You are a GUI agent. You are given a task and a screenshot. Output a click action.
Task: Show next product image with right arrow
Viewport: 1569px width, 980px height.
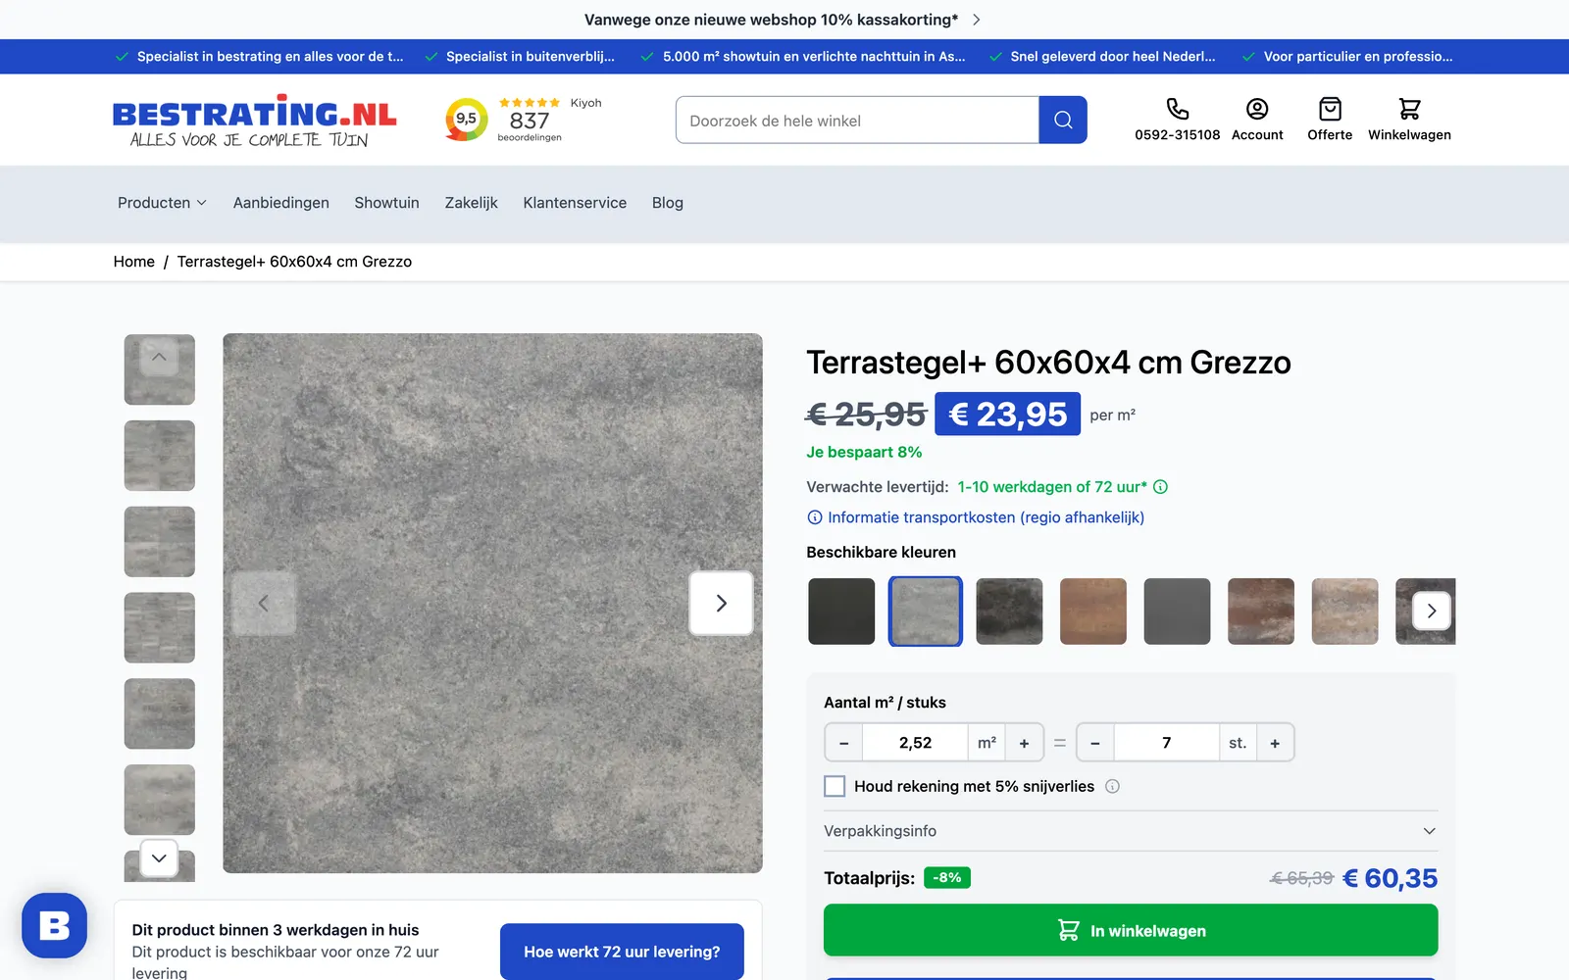pos(721,603)
